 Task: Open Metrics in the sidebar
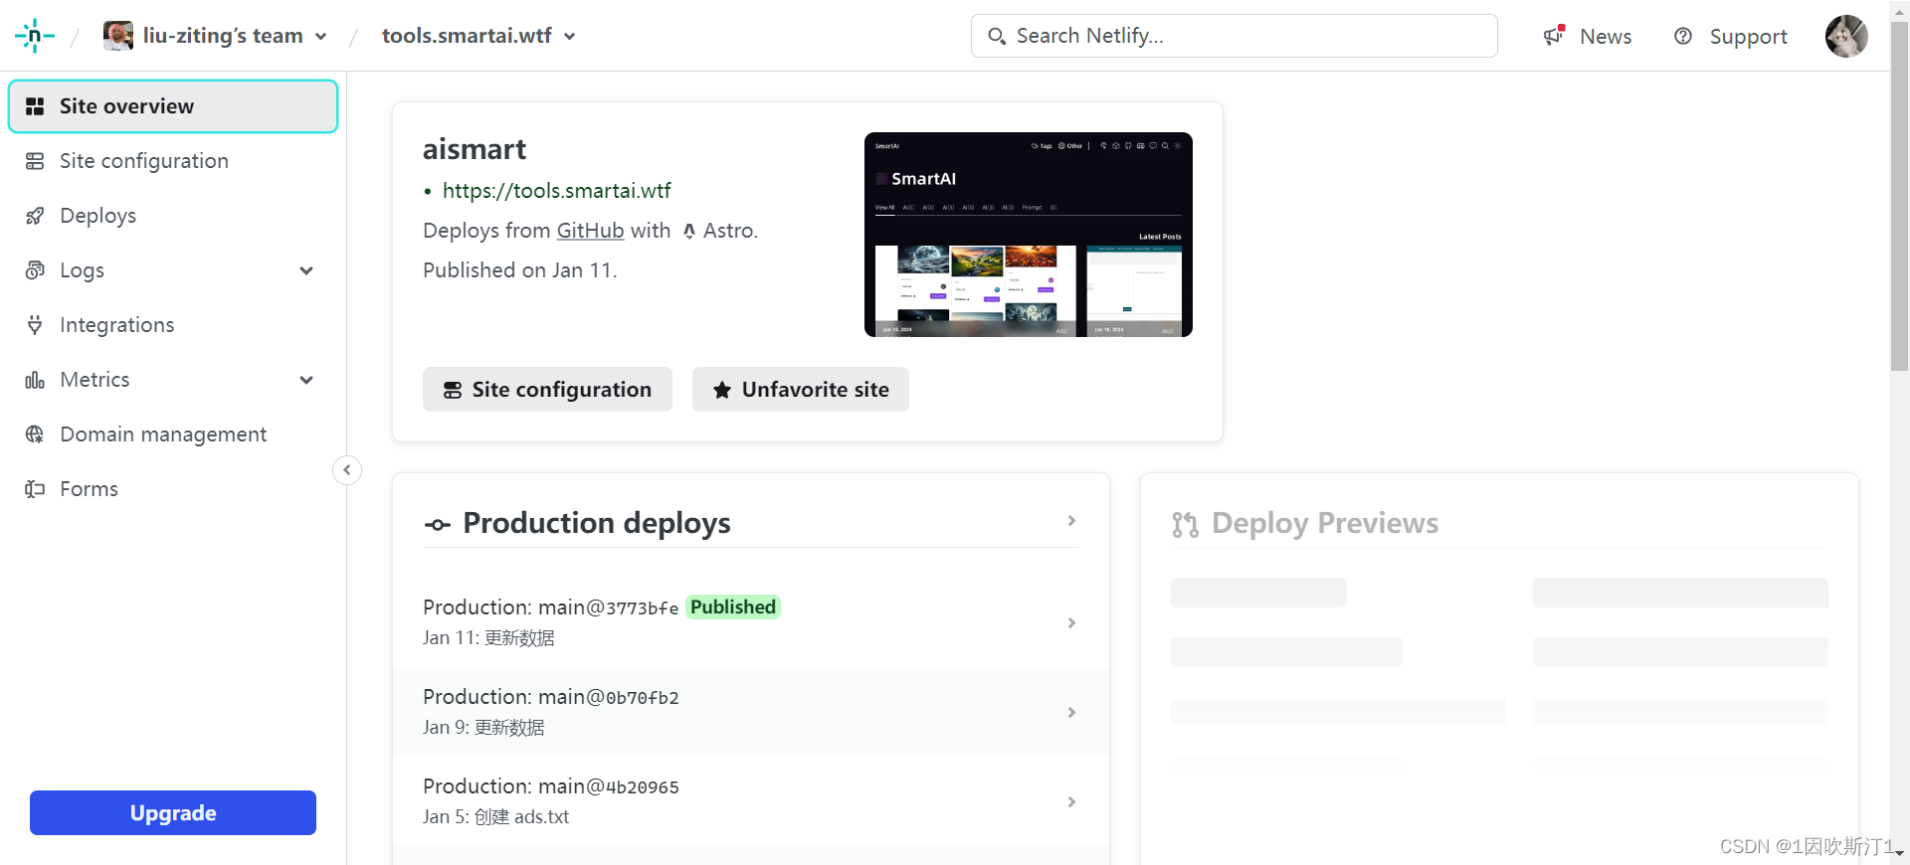173,380
